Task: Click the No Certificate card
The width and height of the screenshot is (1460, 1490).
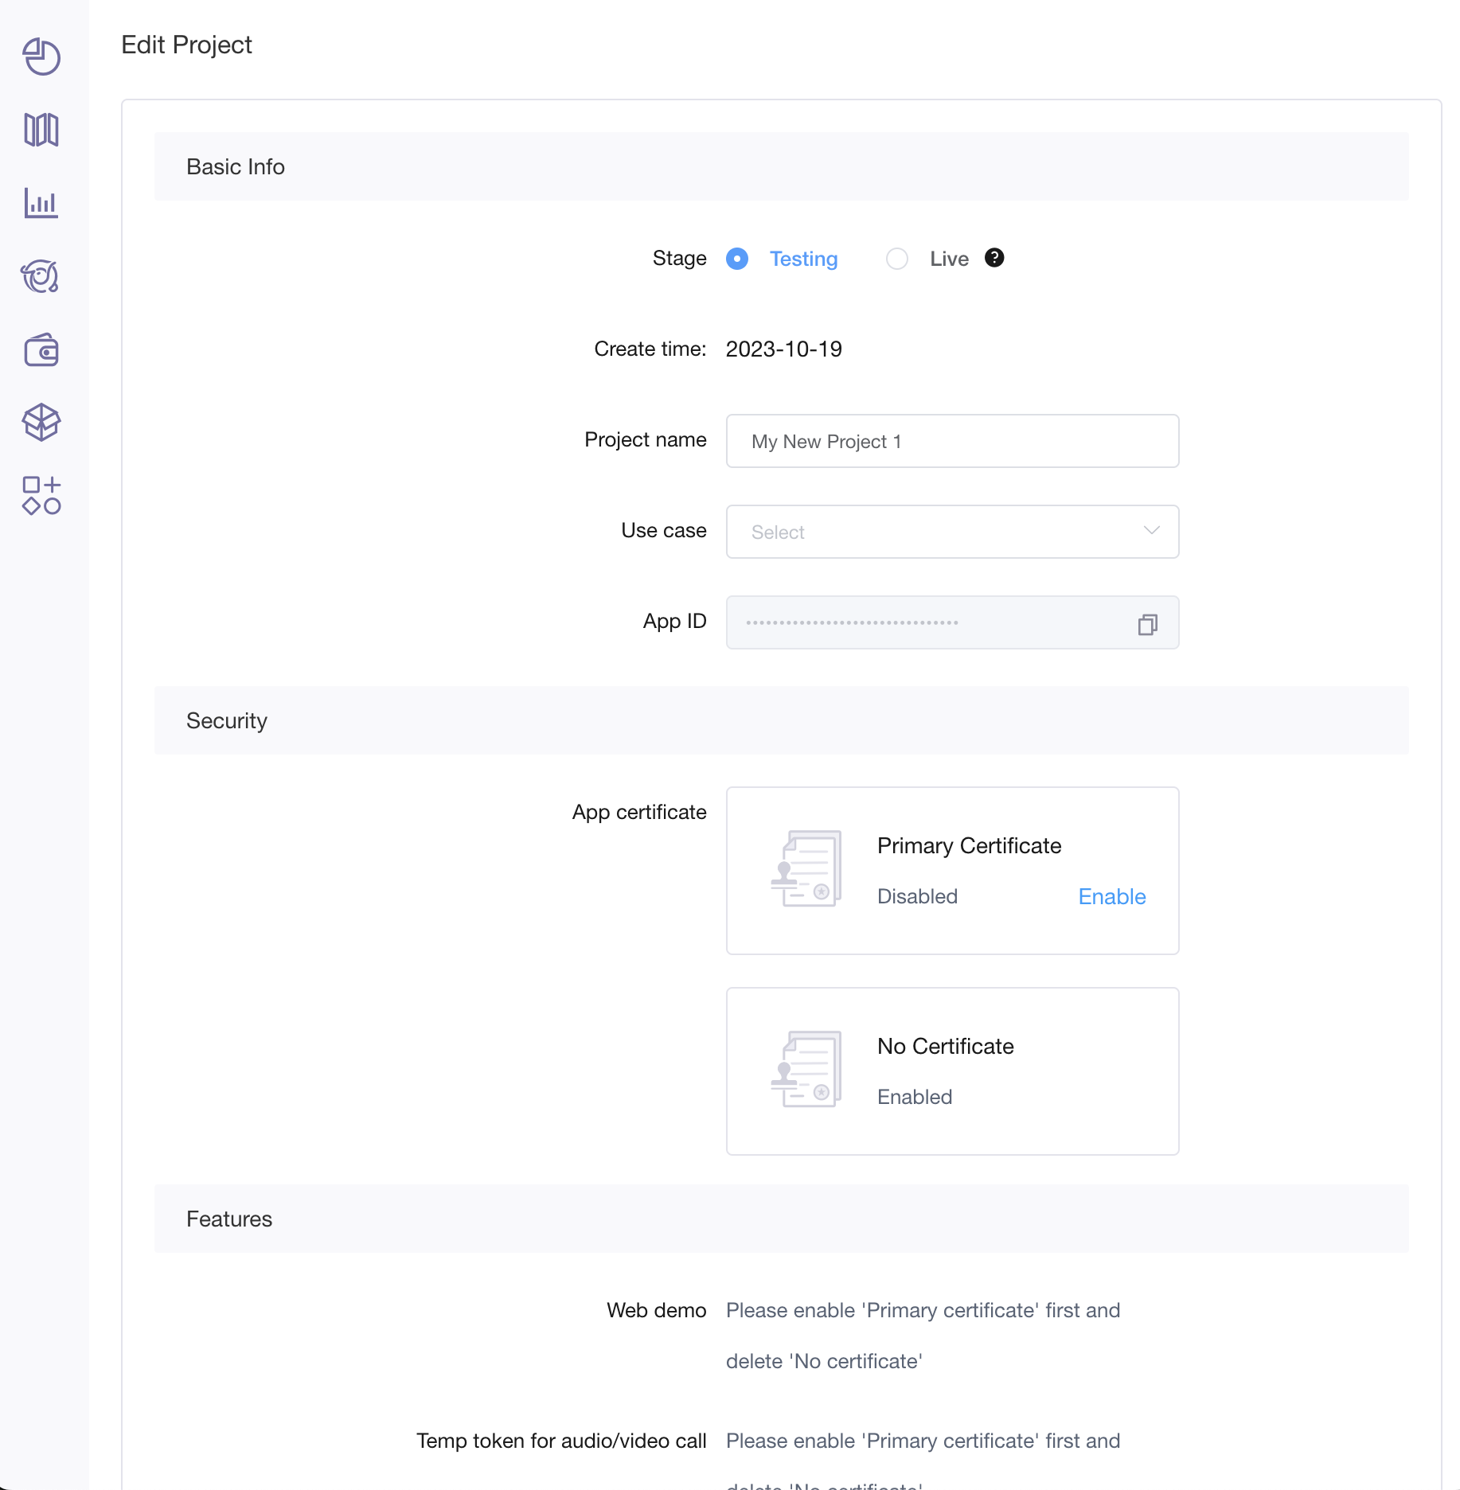Action: (x=952, y=1071)
